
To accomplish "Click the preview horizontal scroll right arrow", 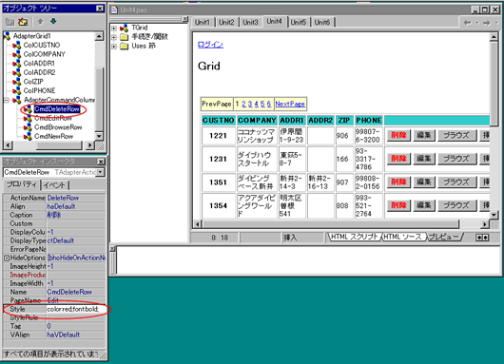I will [485, 224].
